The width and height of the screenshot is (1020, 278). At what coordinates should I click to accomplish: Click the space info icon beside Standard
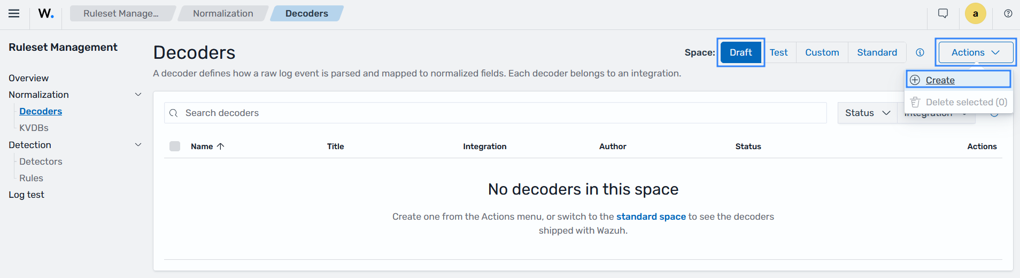click(920, 52)
